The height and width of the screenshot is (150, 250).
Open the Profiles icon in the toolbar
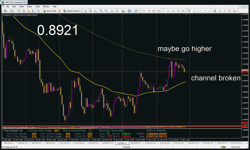[11, 11]
